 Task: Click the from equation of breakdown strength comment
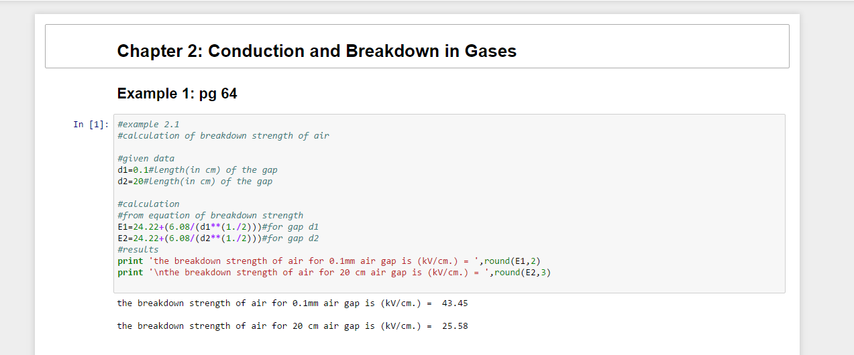(210, 216)
